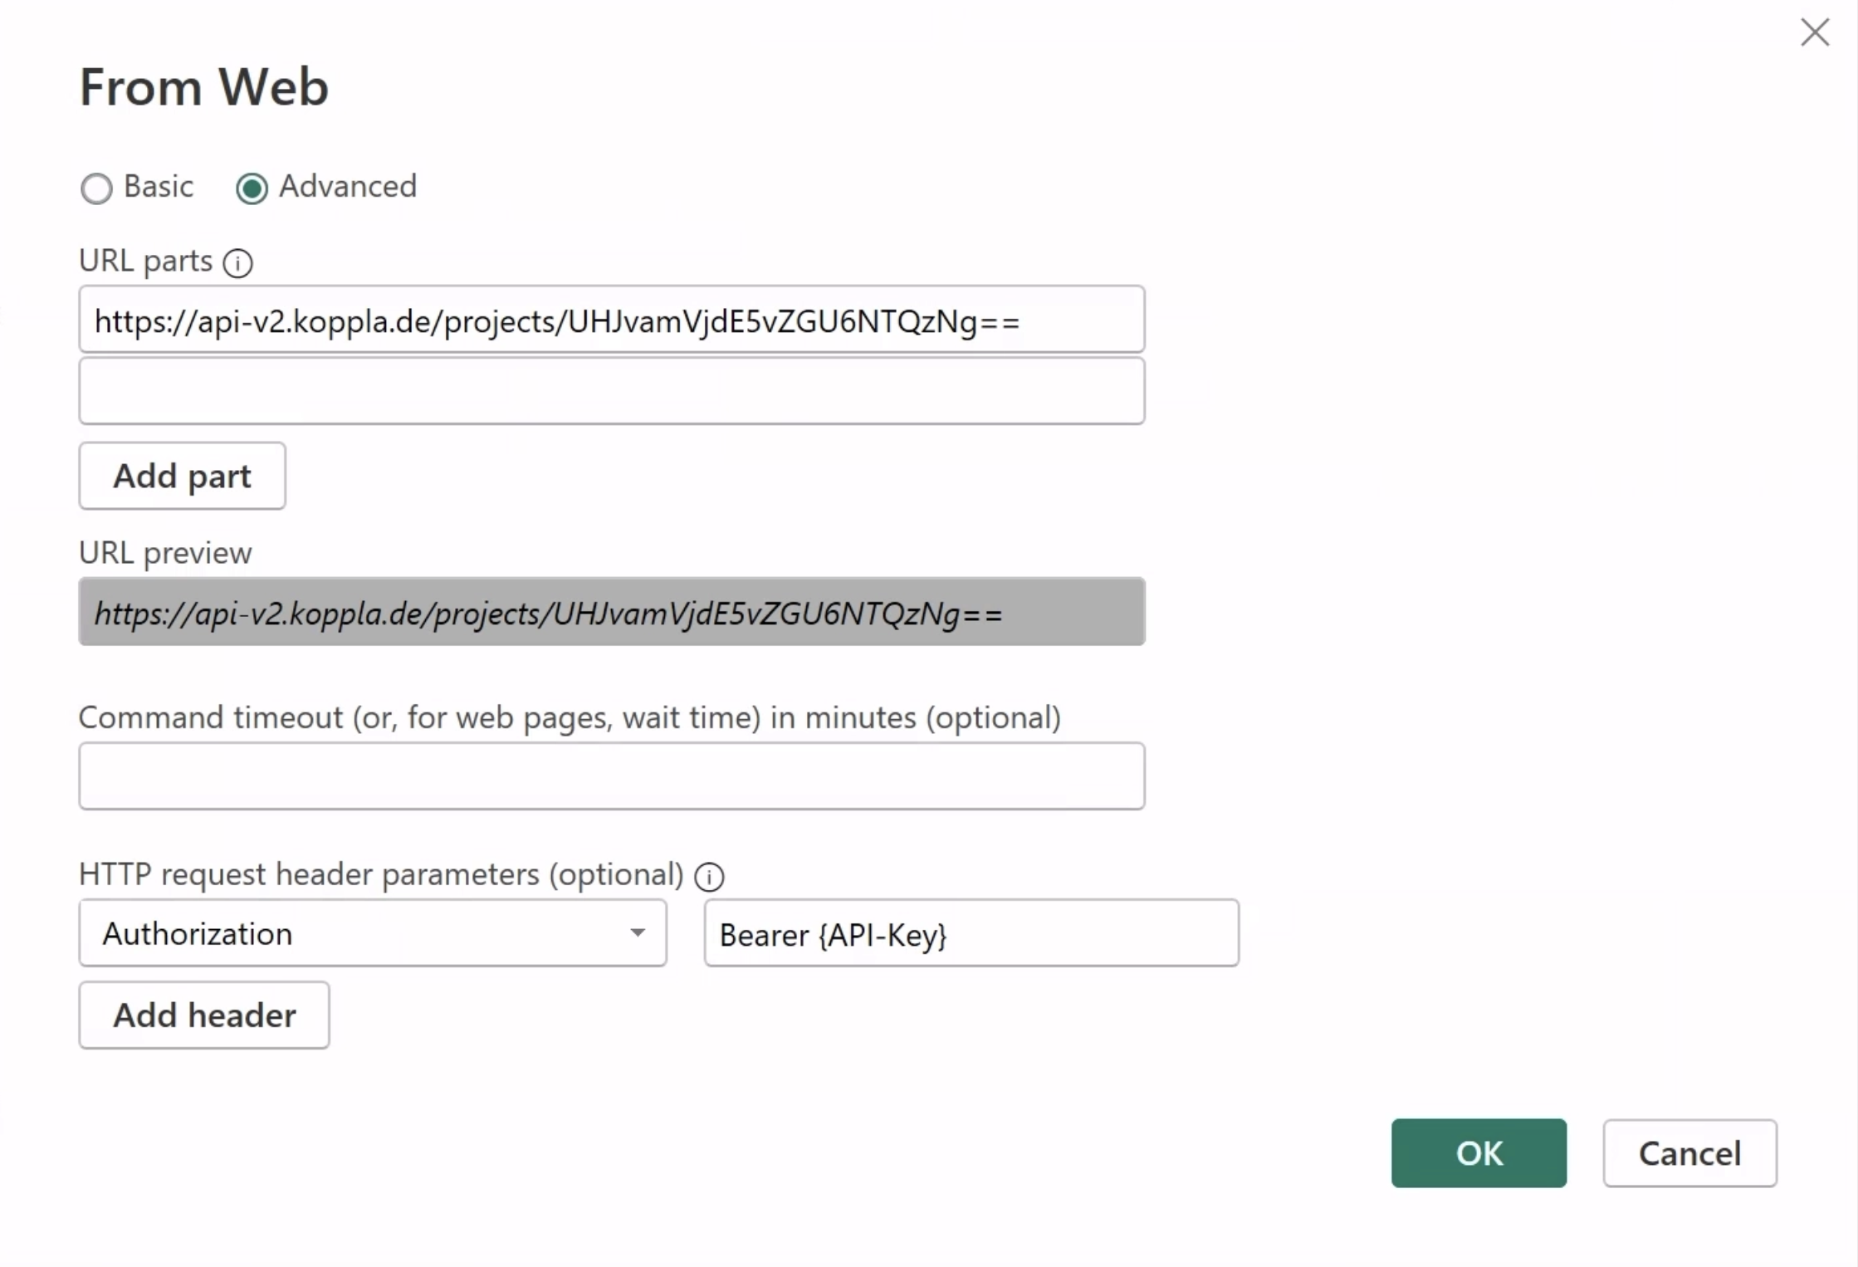Open the info icon for HTTP header parameters
1858x1267 pixels.
[709, 876]
